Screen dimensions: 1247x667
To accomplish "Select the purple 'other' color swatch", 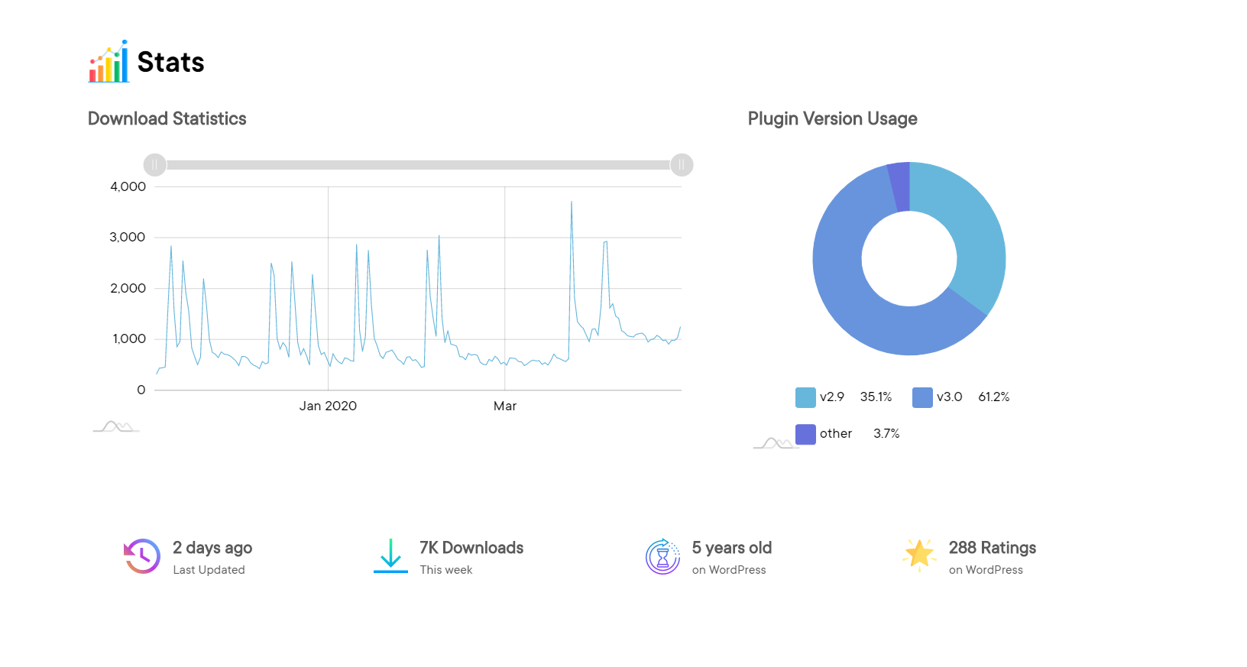I will point(804,434).
